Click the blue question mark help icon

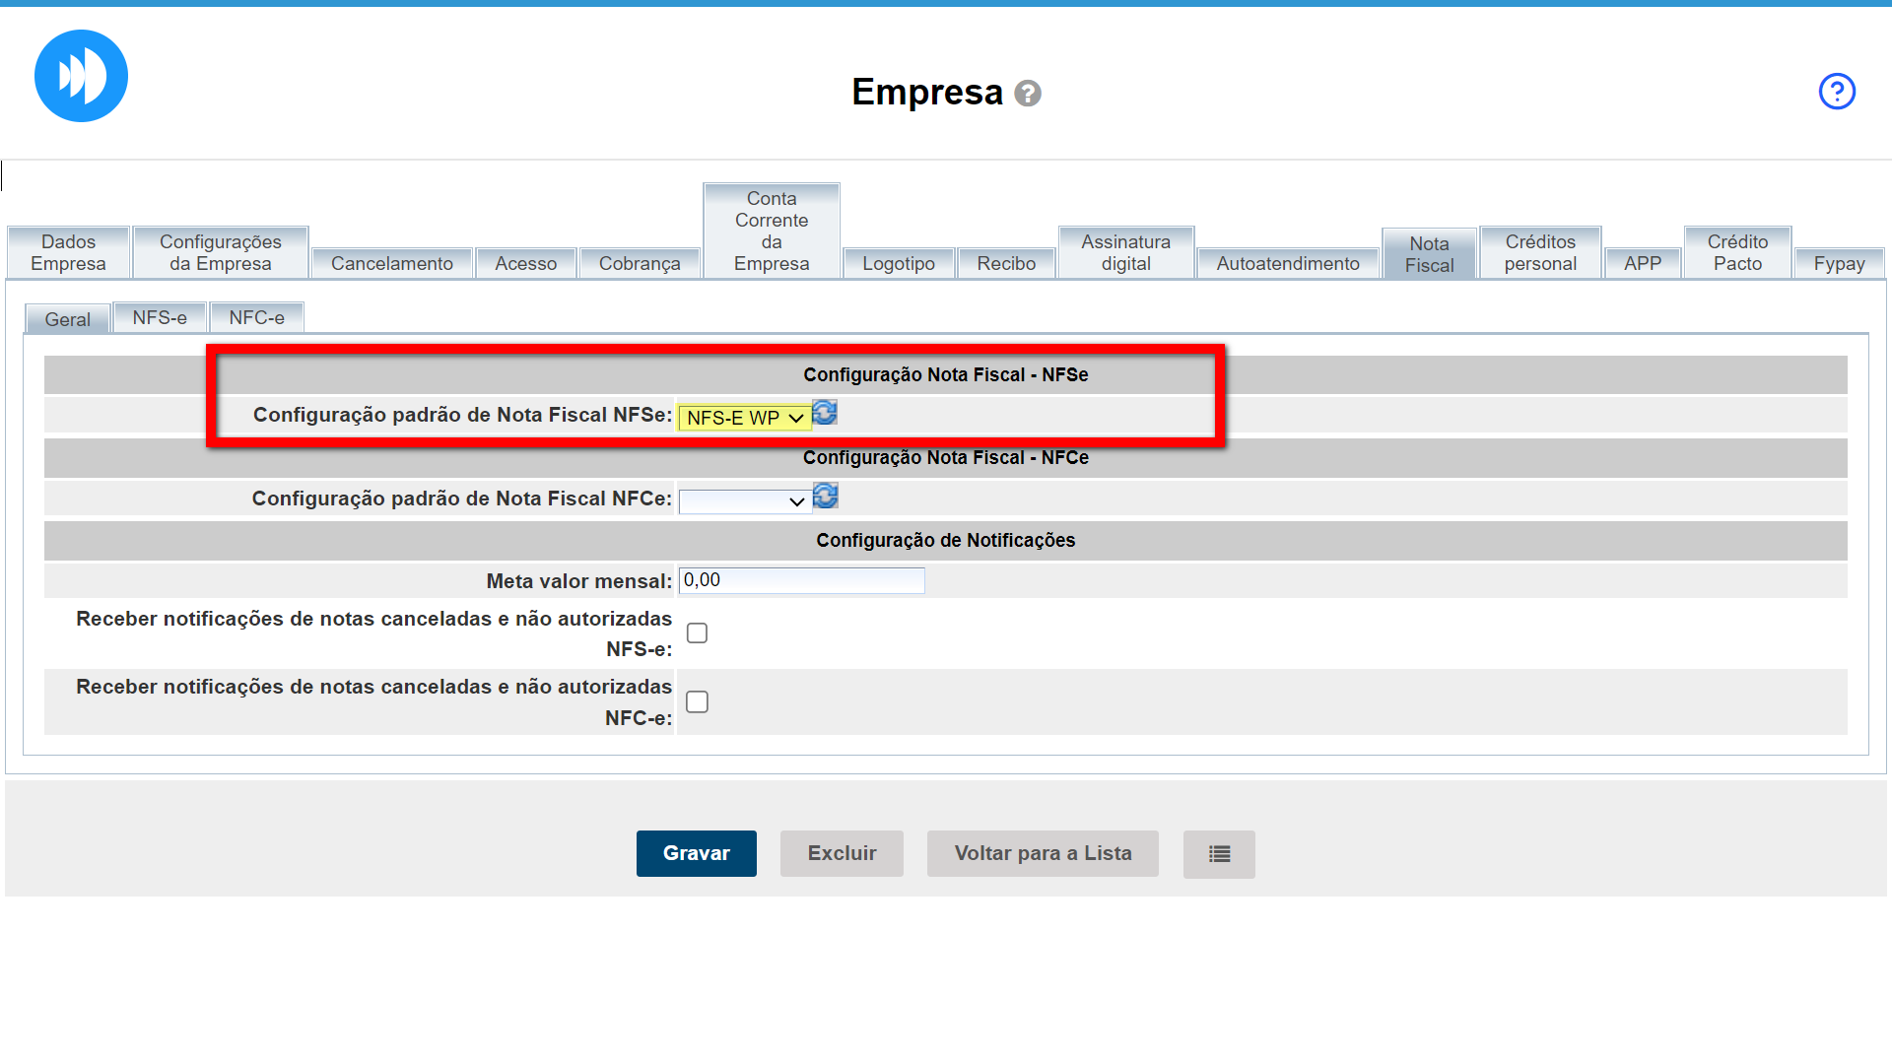tap(1837, 92)
